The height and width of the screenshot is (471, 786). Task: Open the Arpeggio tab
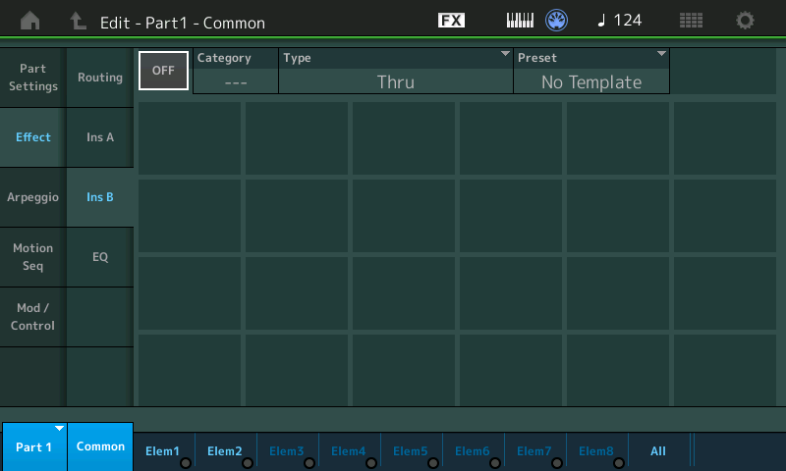coord(32,197)
